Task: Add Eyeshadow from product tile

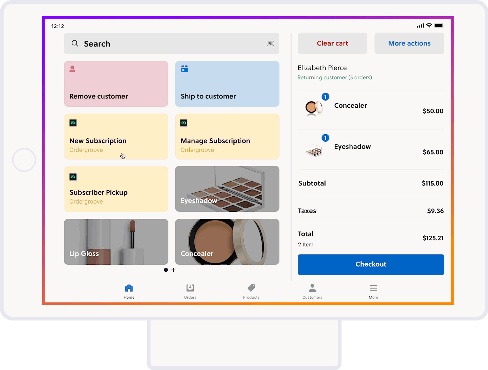Action: coord(227,189)
